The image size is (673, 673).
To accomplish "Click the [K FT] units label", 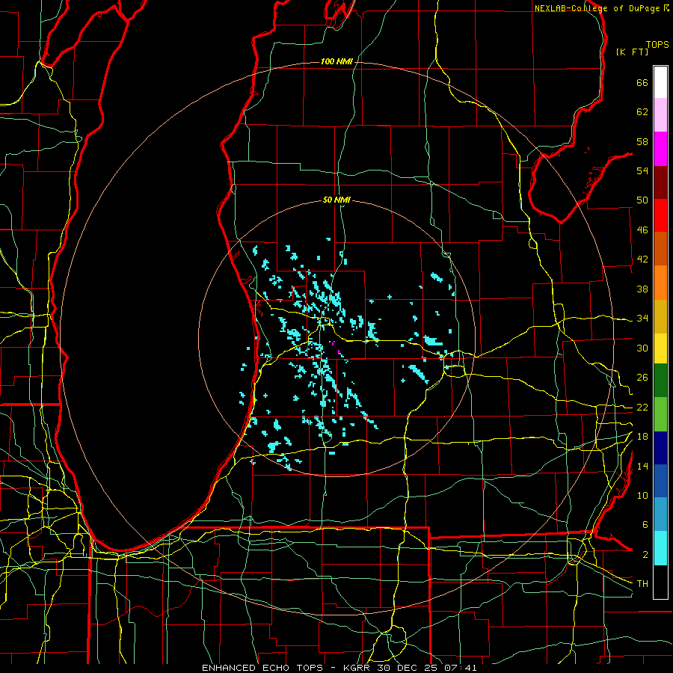I will (632, 52).
